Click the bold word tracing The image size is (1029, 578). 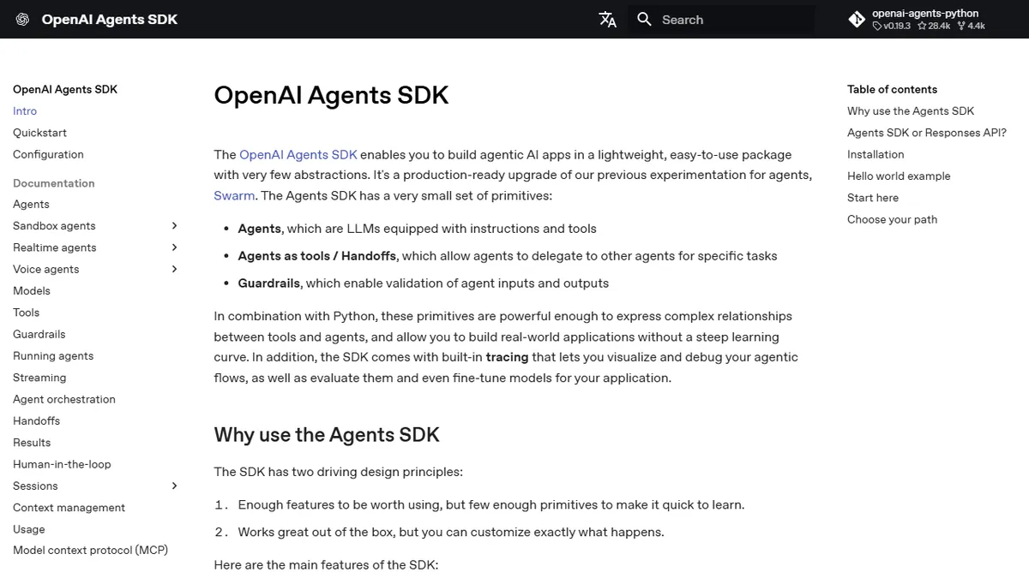(x=507, y=357)
